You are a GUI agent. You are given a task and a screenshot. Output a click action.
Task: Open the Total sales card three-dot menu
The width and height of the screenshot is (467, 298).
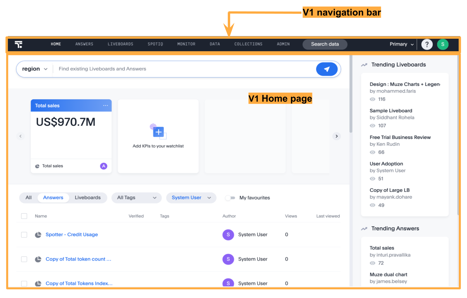(x=105, y=106)
